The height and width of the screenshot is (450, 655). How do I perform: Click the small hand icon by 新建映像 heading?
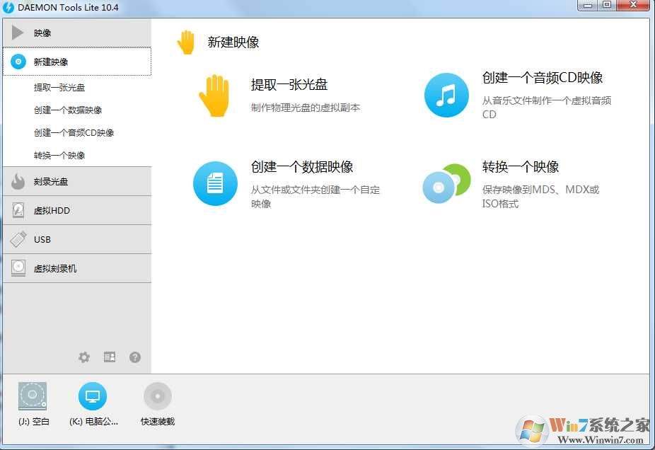tap(186, 42)
